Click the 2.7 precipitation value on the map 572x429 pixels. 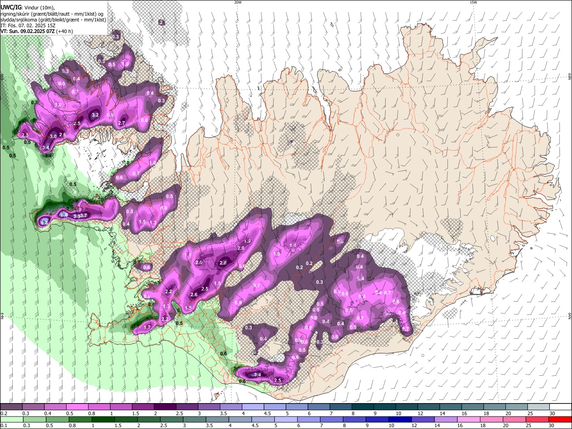[122, 123]
